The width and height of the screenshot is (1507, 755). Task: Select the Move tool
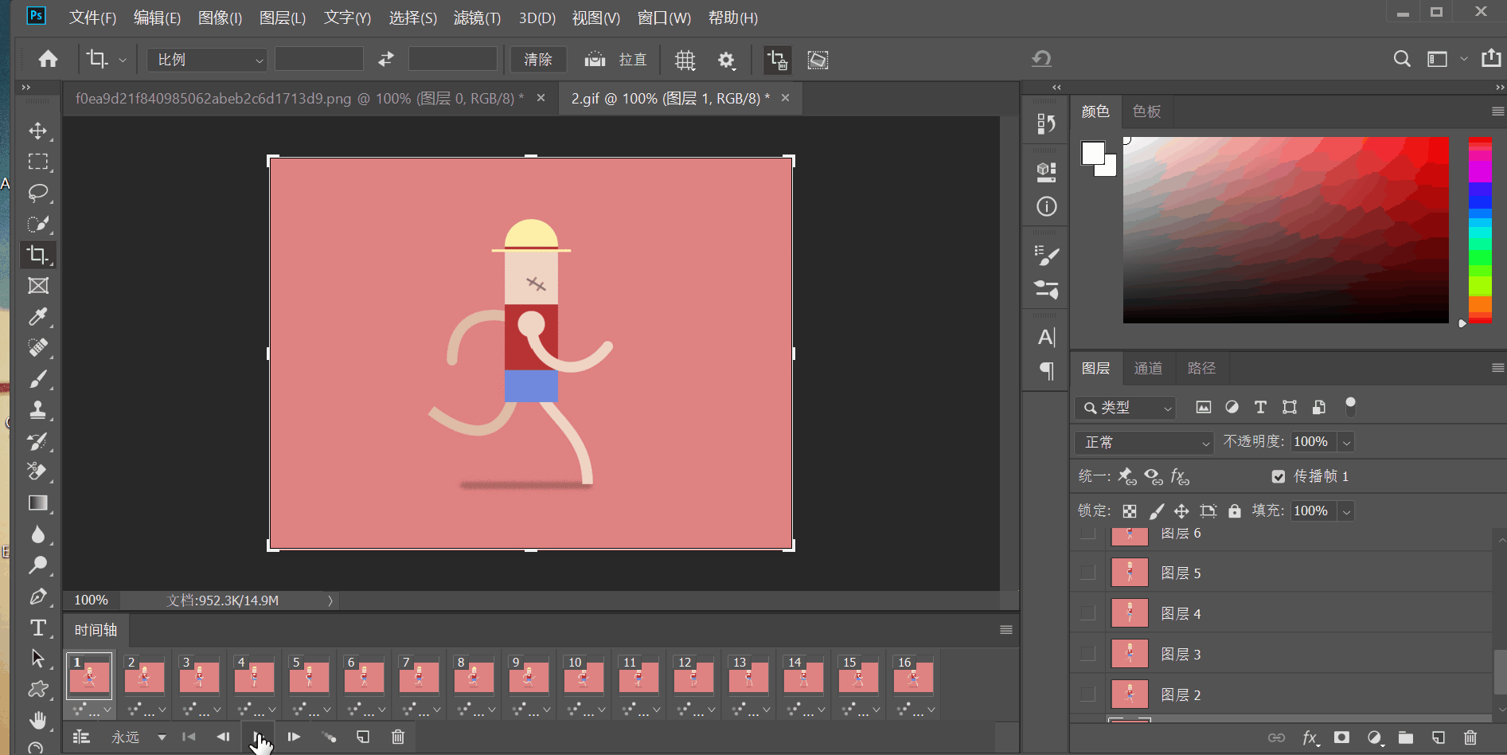pos(37,131)
